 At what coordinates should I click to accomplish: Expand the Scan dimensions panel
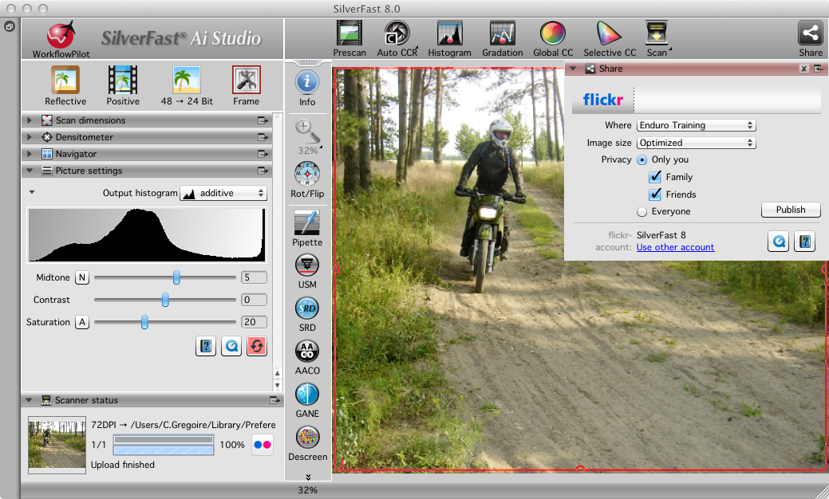pyautogui.click(x=30, y=120)
